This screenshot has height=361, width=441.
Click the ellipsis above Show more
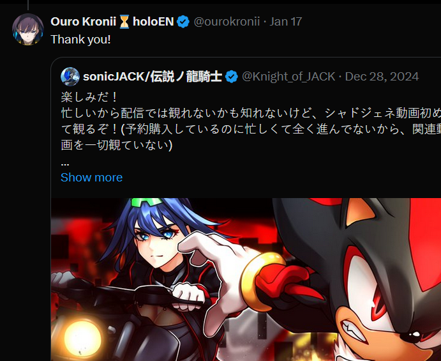pyautogui.click(x=65, y=164)
